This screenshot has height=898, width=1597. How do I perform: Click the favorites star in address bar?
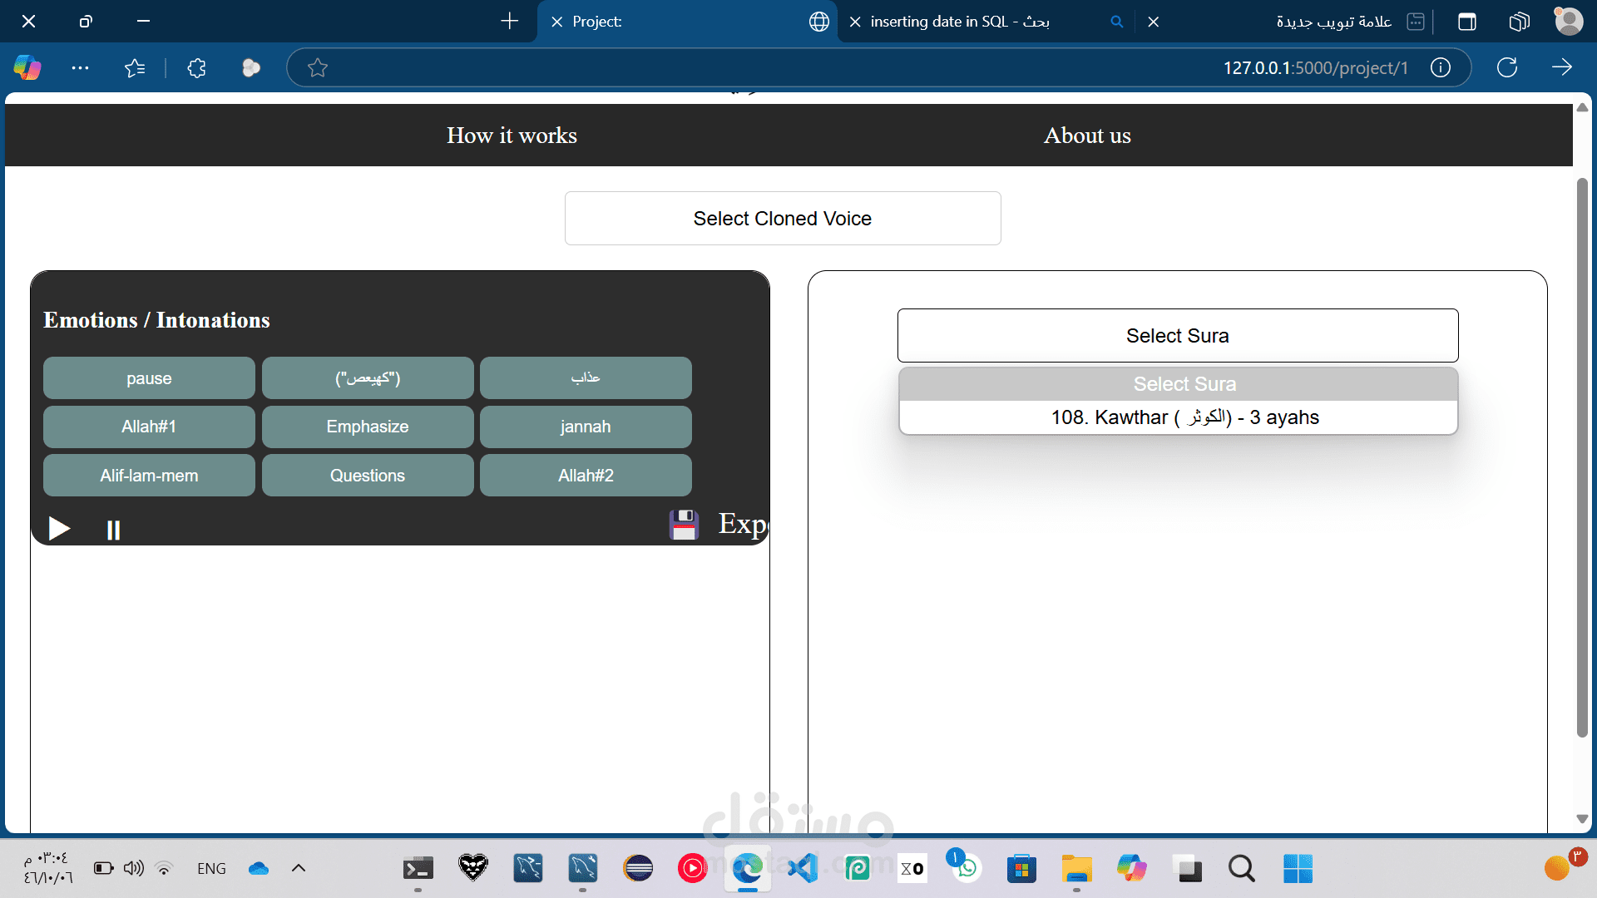point(317,68)
